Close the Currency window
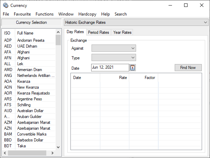The image size is (210, 158). coord(202,6)
